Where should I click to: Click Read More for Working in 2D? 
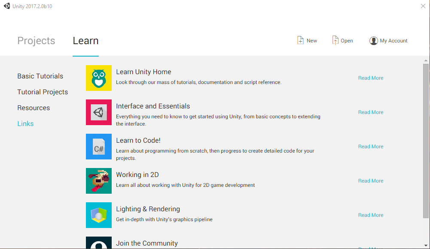click(370, 180)
